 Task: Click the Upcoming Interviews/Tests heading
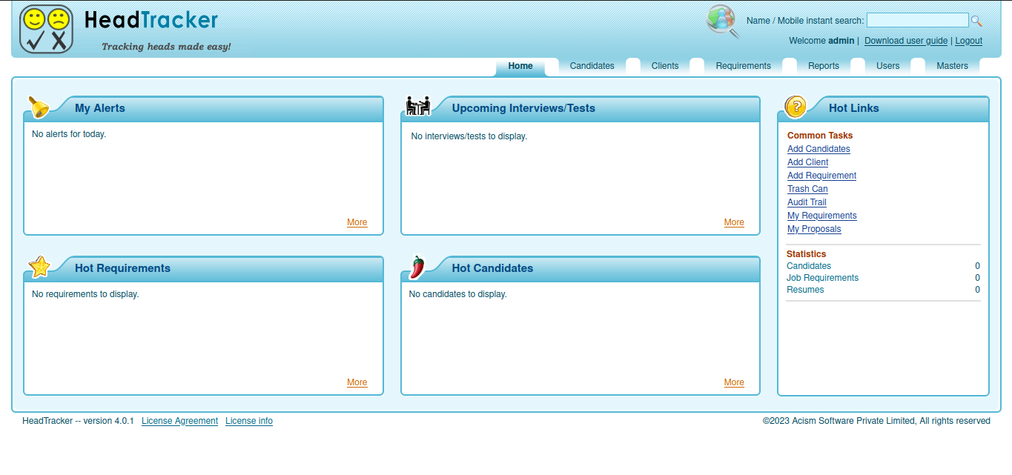pos(523,108)
